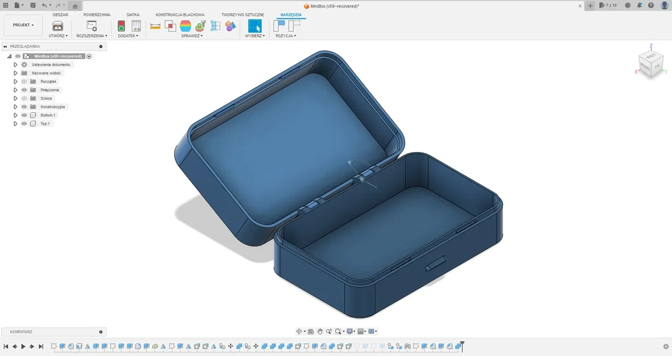
Task: Activate the Pan tool
Action: [x=320, y=331]
